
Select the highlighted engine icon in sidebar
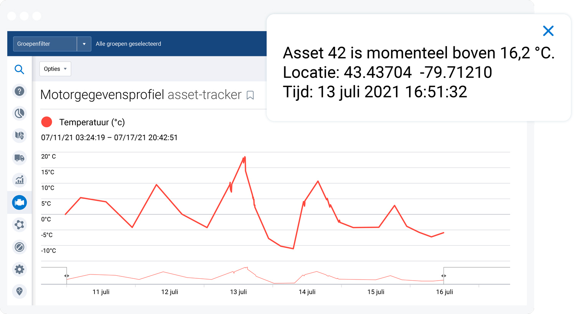[x=19, y=202]
